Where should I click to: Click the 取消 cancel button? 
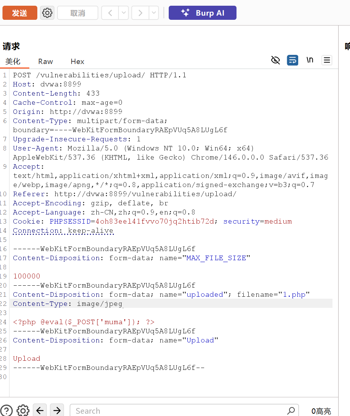[78, 13]
